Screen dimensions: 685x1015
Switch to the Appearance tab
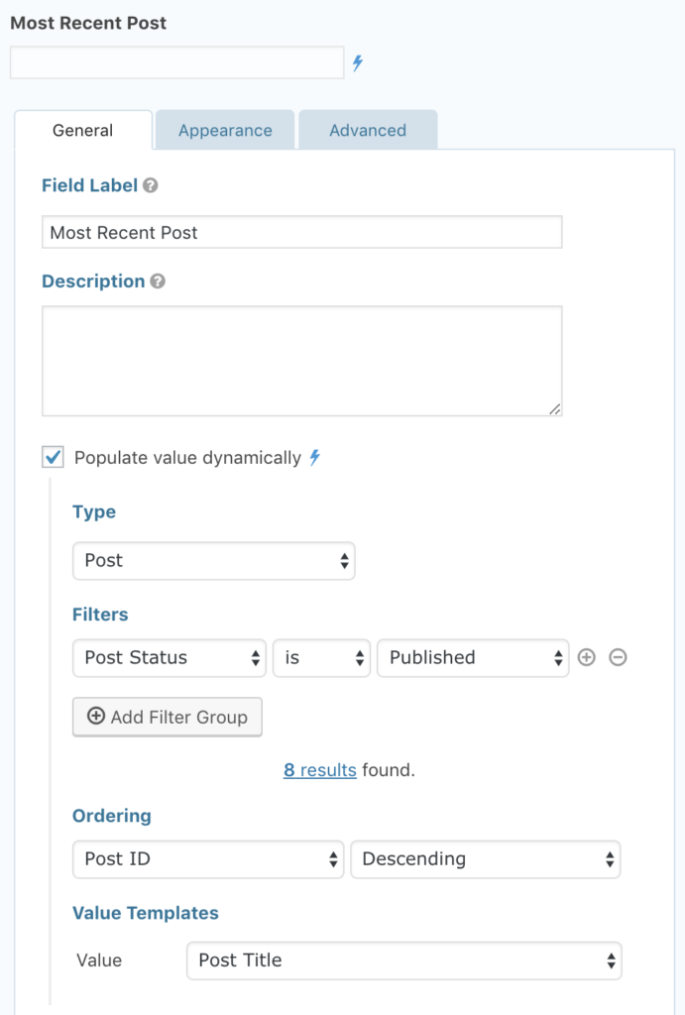coord(225,131)
